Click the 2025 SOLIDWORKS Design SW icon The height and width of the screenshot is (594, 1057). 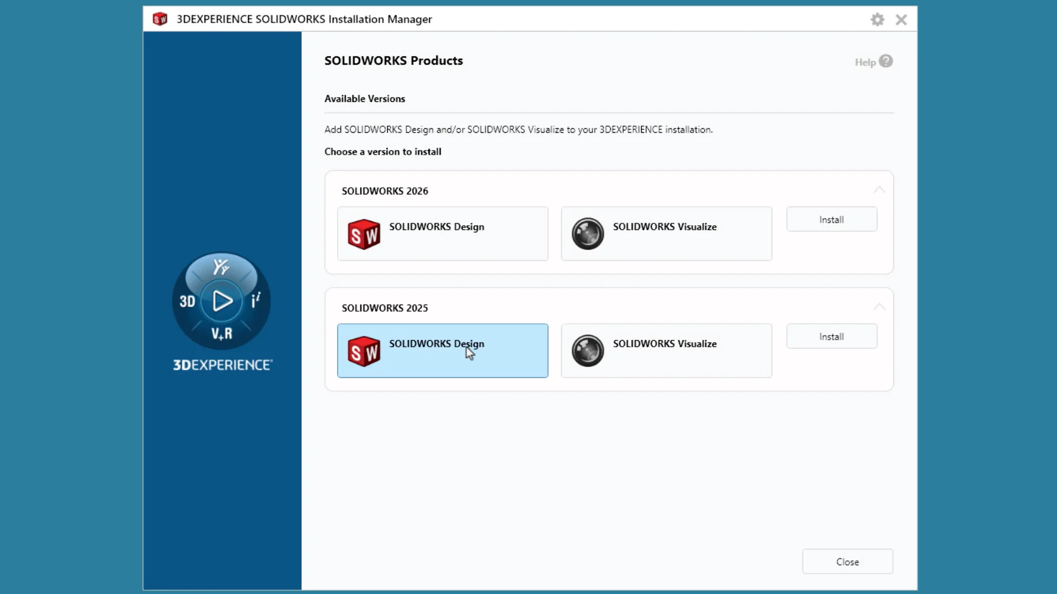point(364,351)
